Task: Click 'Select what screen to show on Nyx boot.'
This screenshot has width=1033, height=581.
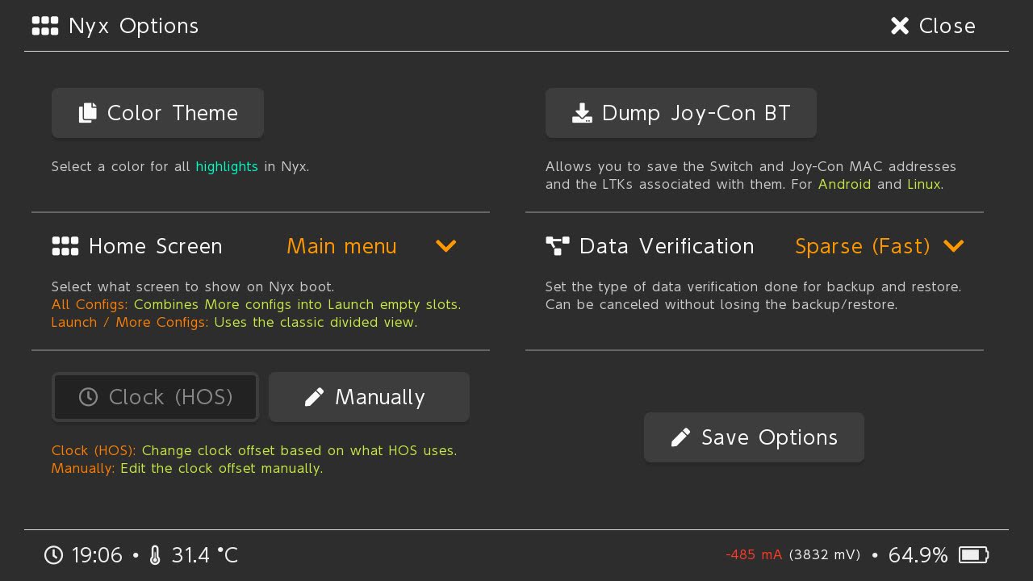Action: pyautogui.click(x=193, y=287)
